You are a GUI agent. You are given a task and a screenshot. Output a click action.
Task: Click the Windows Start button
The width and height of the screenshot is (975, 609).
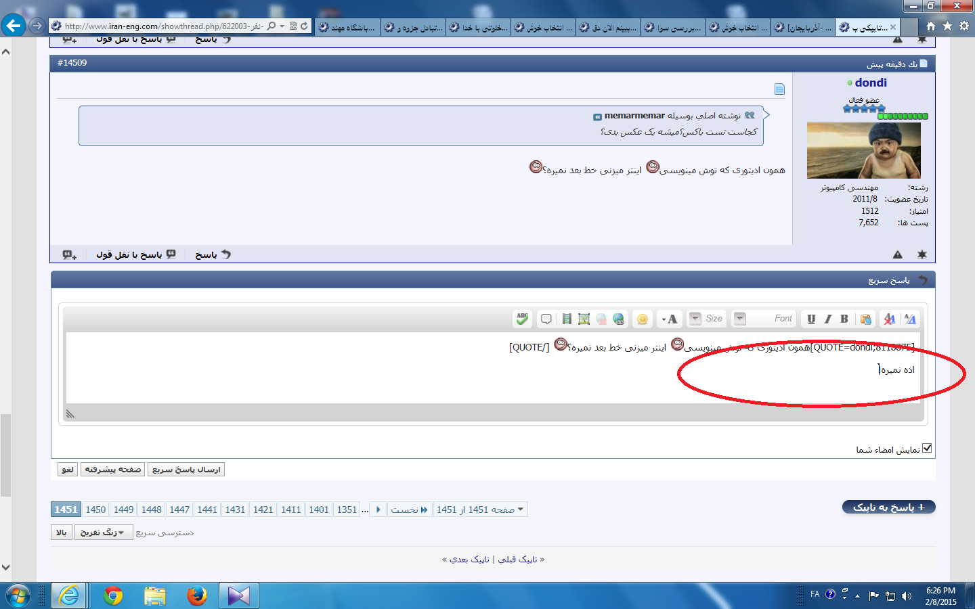[x=18, y=596]
